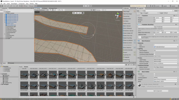Open the Tag Untagged dropdown
Image resolution: width=179 pixels, height=100 pixels.
click(150, 13)
